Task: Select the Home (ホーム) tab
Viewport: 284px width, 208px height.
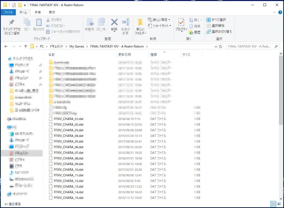Action: point(23,12)
